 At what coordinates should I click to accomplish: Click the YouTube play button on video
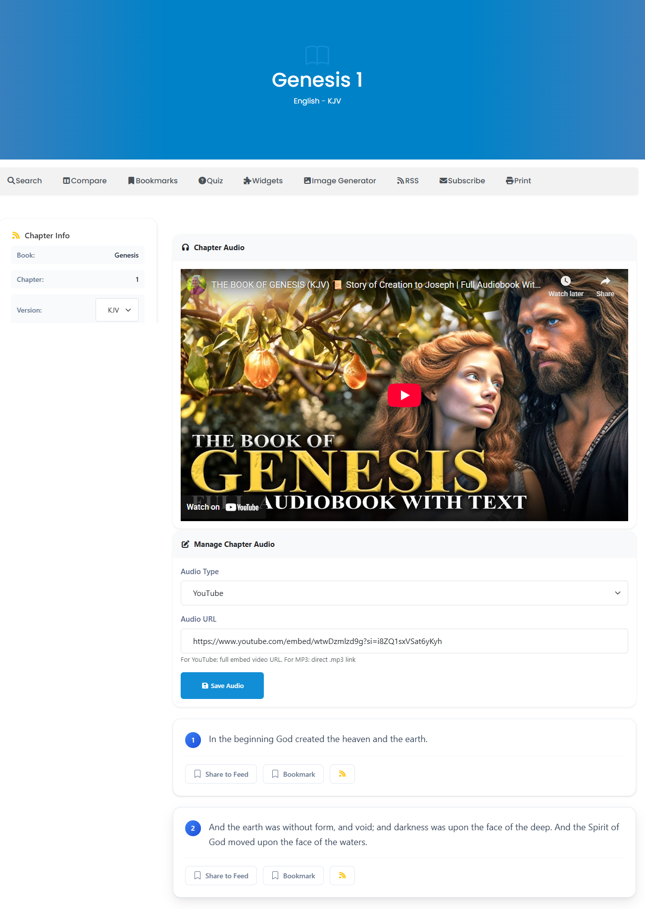[x=404, y=395]
